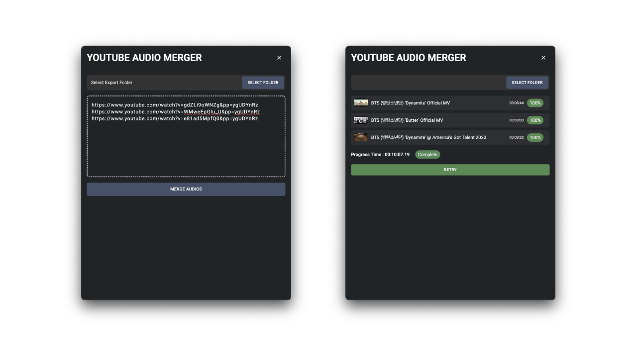Click the left window's YOUTUBE AUDIO MERGER title
The width and height of the screenshot is (637, 358).
[144, 58]
